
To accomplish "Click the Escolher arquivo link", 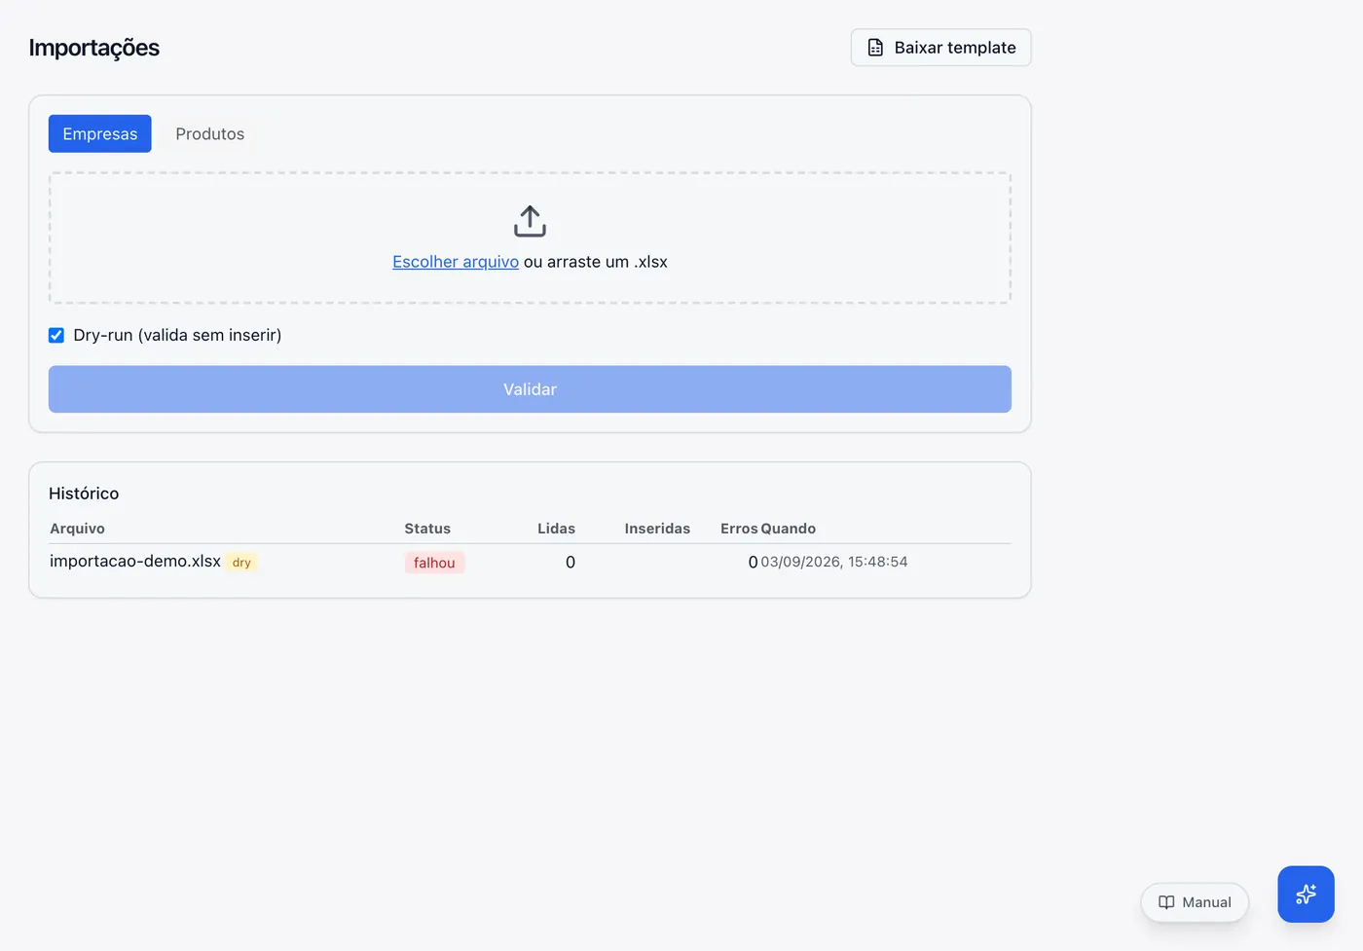I will [x=456, y=262].
